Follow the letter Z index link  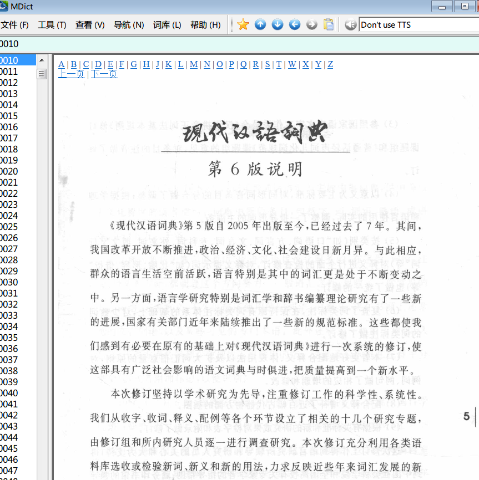(330, 64)
